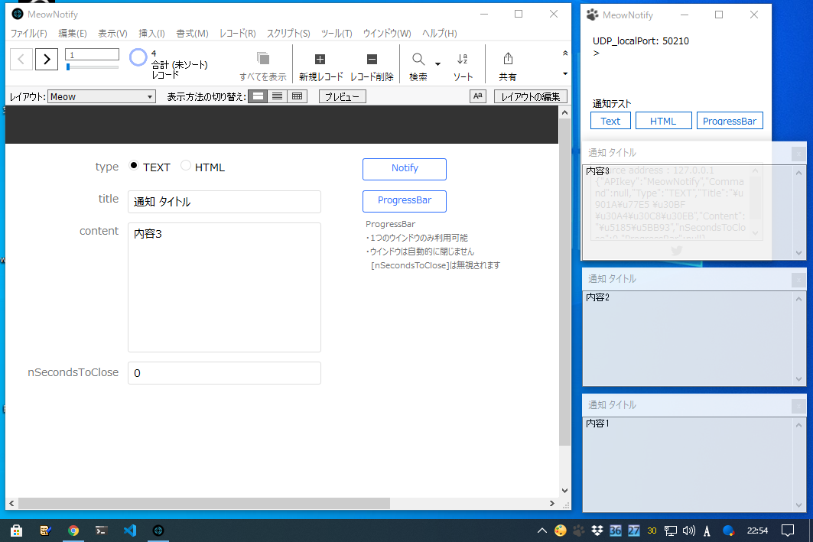Click ProgressBar test button in MeowNotify window
Viewport: 813px width, 542px height.
click(x=730, y=121)
